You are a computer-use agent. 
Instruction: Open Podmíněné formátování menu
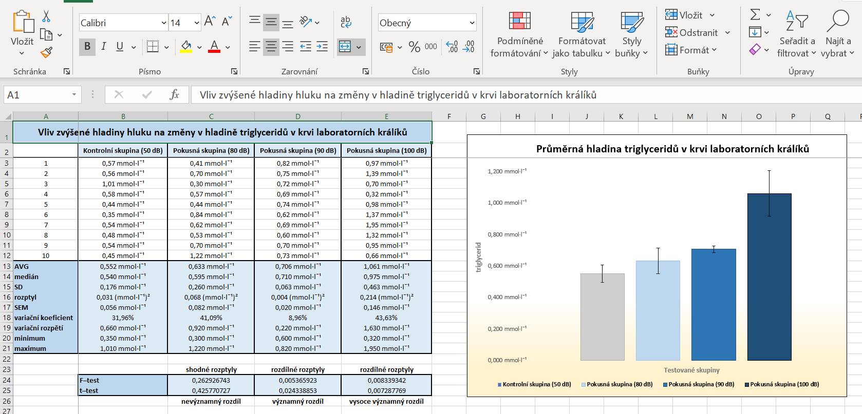519,34
